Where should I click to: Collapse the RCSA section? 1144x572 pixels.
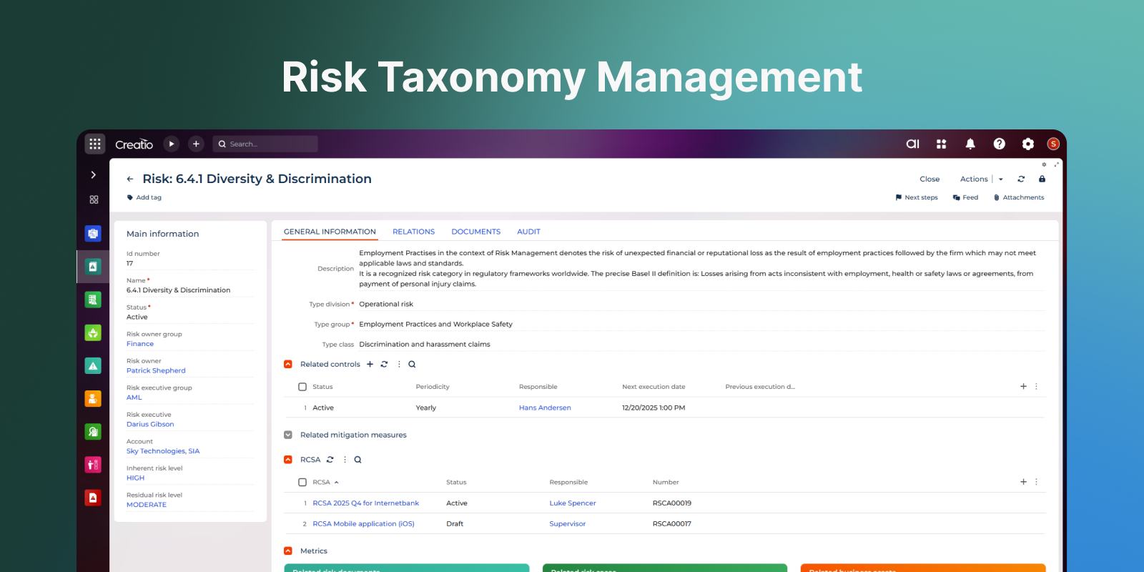point(288,460)
